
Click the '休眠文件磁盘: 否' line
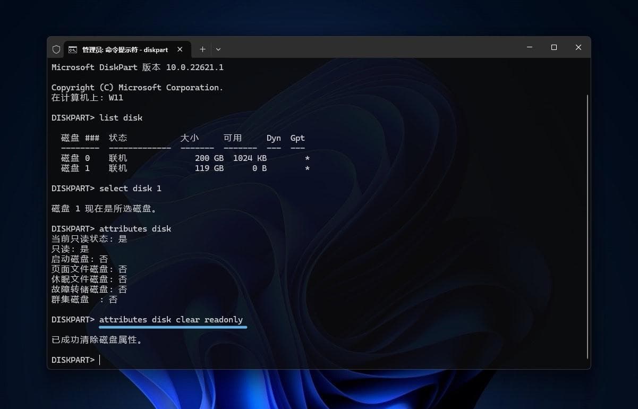coord(89,279)
